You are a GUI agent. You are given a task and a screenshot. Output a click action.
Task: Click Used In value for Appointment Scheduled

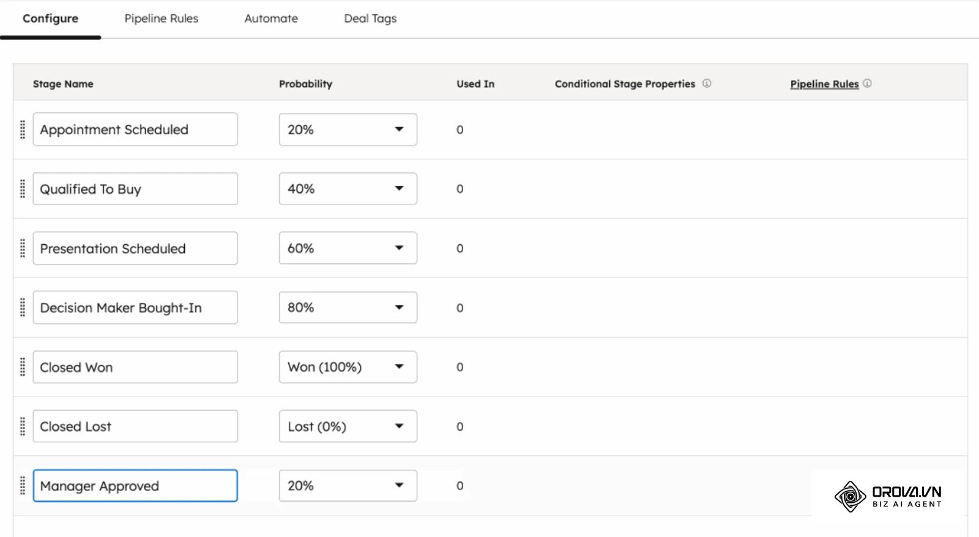[460, 130]
